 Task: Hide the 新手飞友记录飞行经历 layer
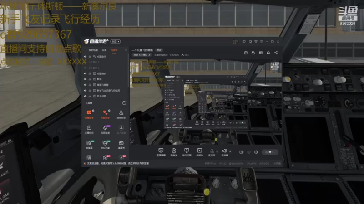coord(85,90)
